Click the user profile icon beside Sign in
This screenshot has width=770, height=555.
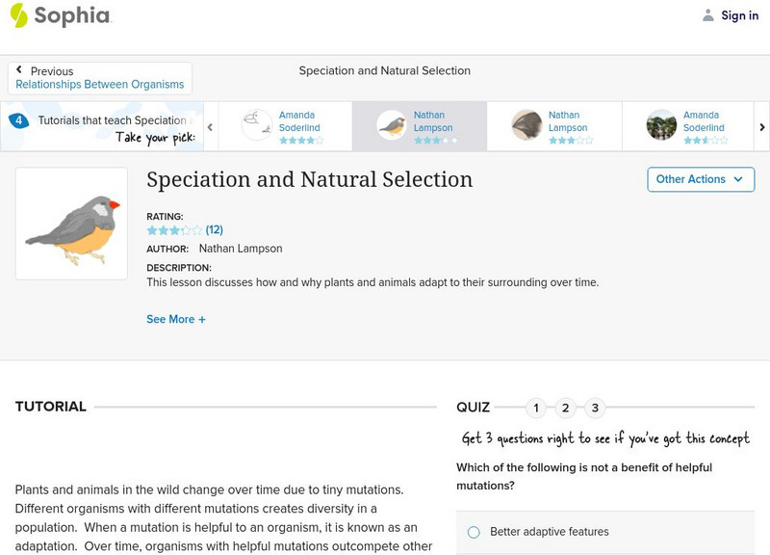[x=708, y=15]
